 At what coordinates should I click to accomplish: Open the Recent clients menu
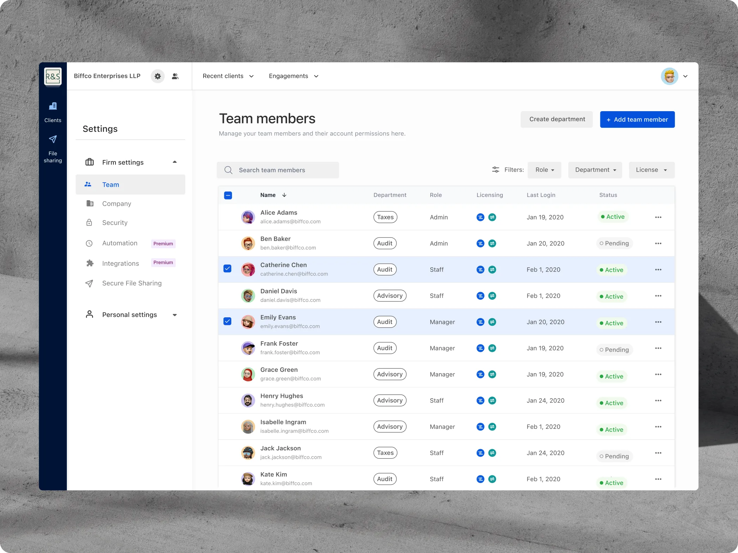click(228, 76)
